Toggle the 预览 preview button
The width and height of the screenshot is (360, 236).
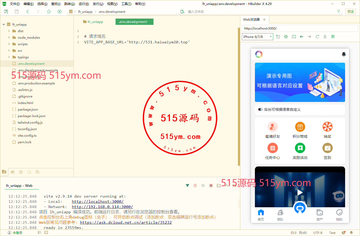(x=350, y=11)
